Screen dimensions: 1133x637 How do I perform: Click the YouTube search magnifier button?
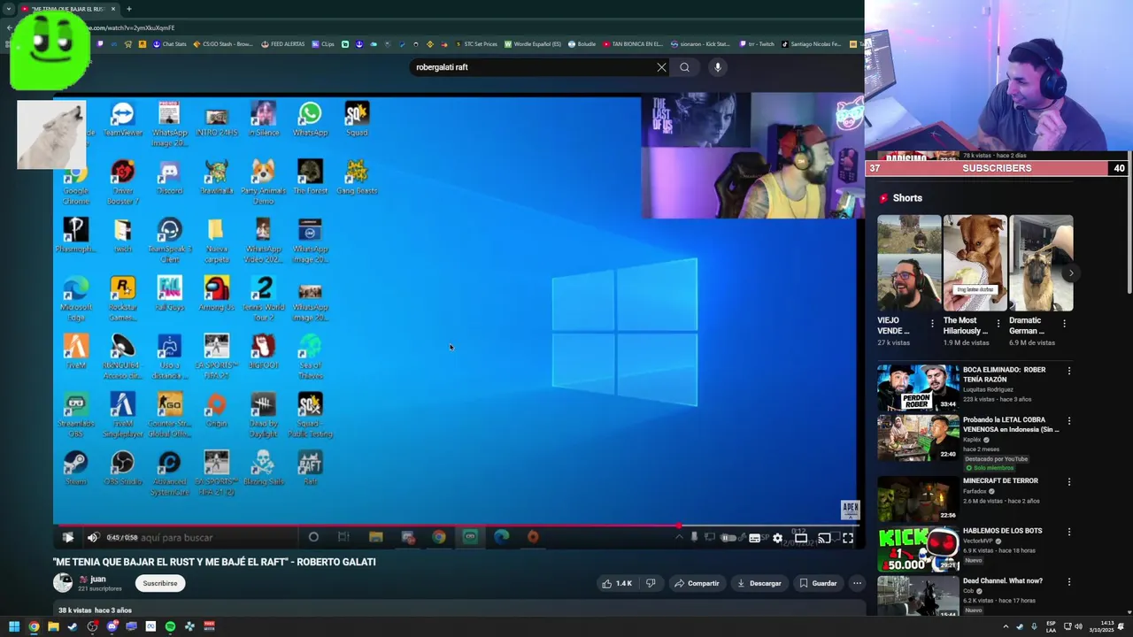click(x=684, y=67)
